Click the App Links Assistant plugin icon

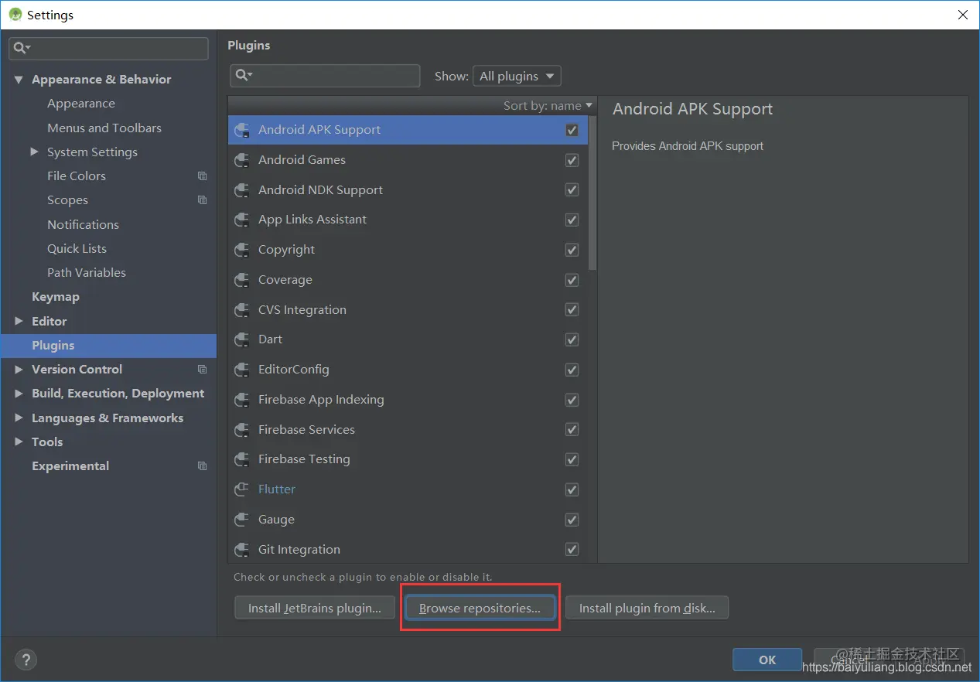(x=242, y=220)
